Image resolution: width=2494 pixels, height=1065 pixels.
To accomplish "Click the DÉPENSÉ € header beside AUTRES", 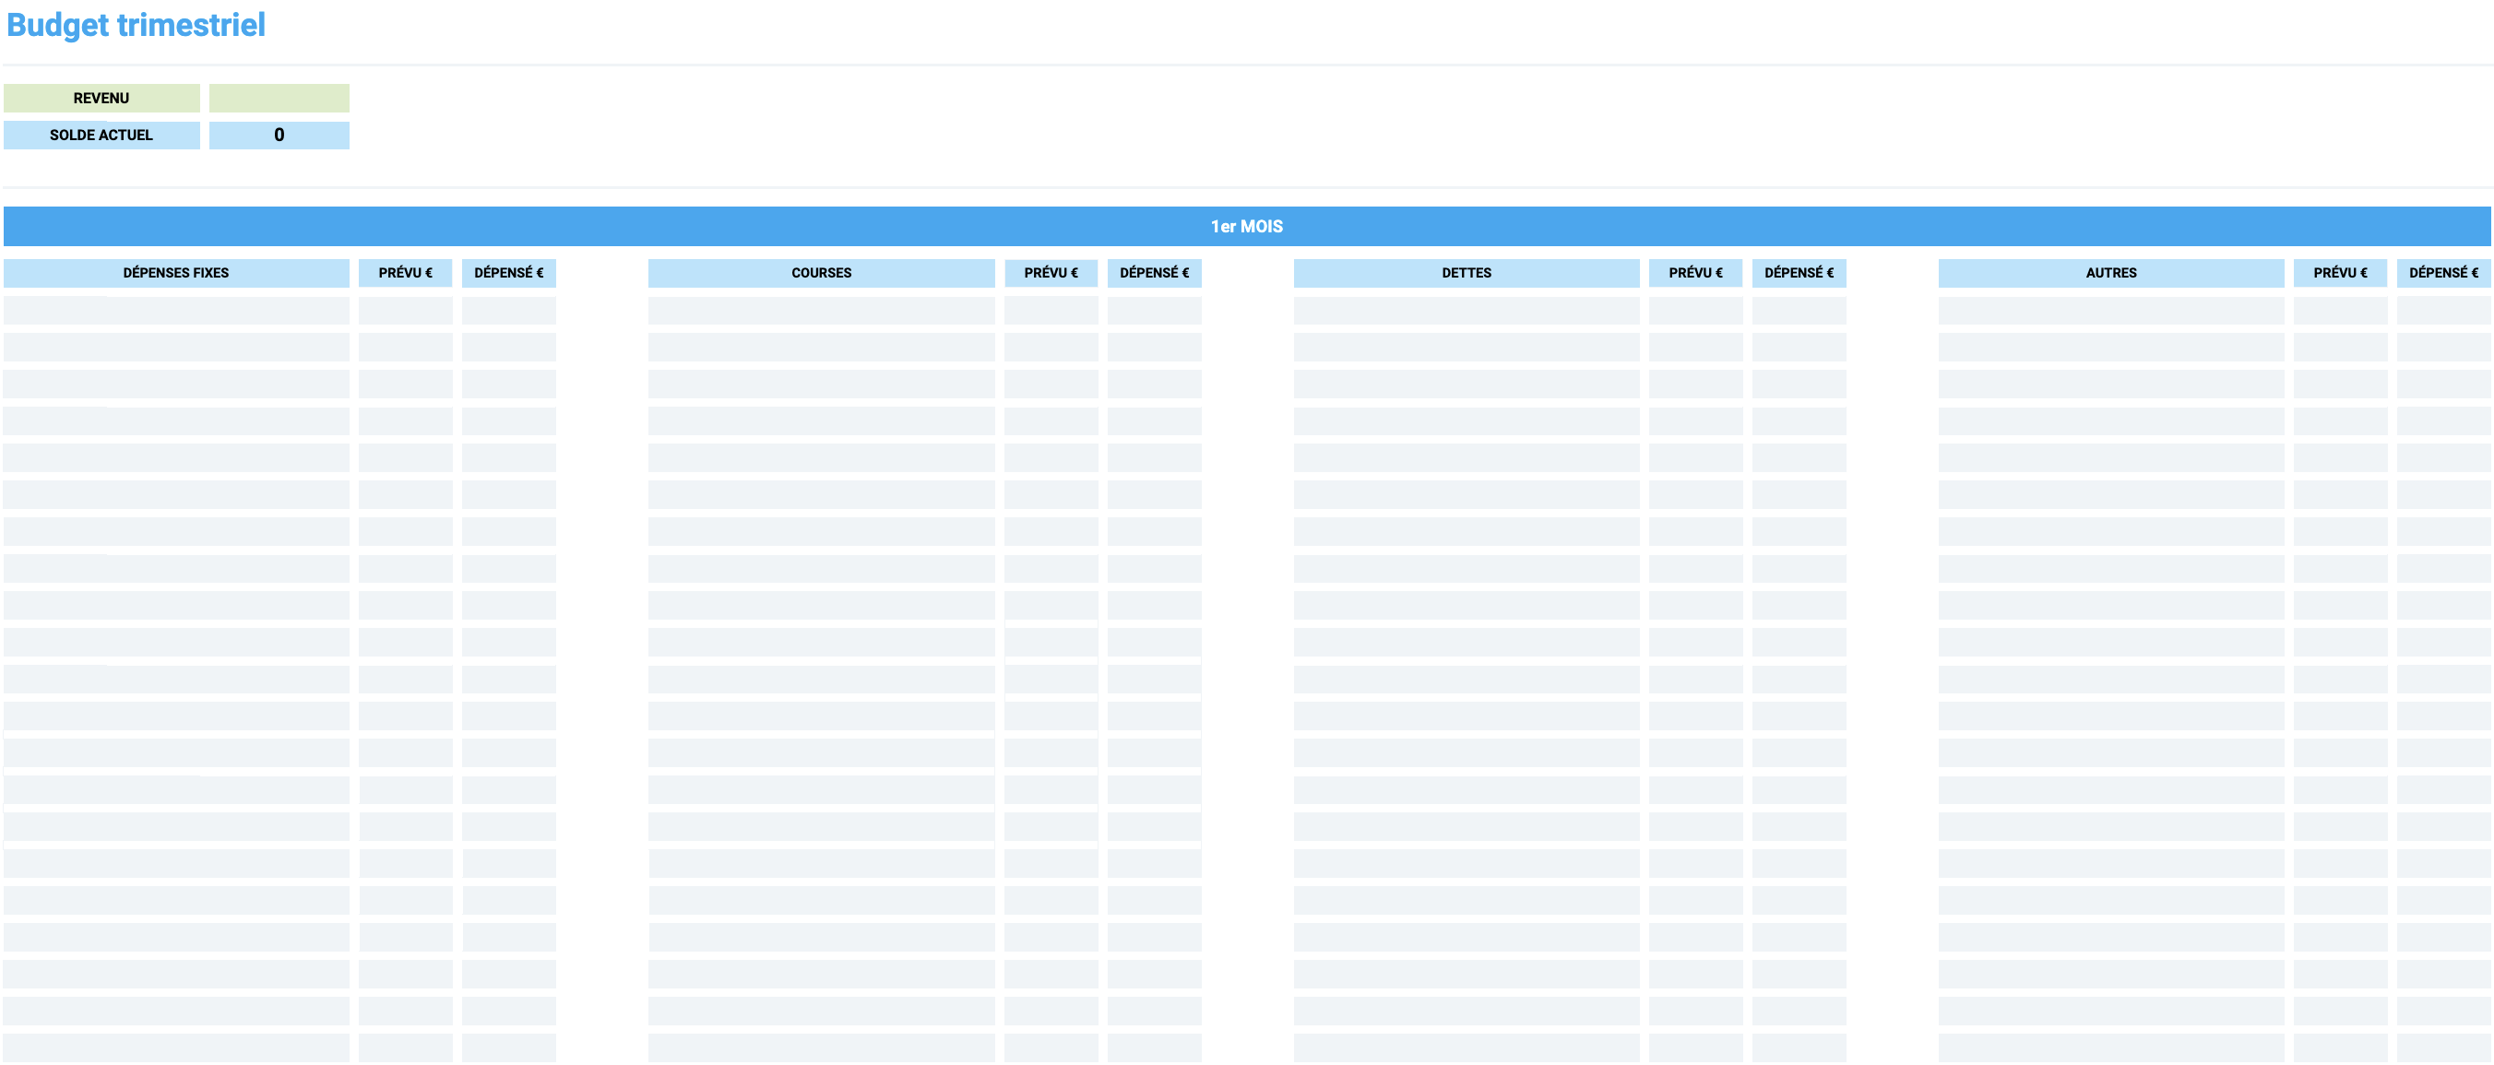I will [2444, 273].
